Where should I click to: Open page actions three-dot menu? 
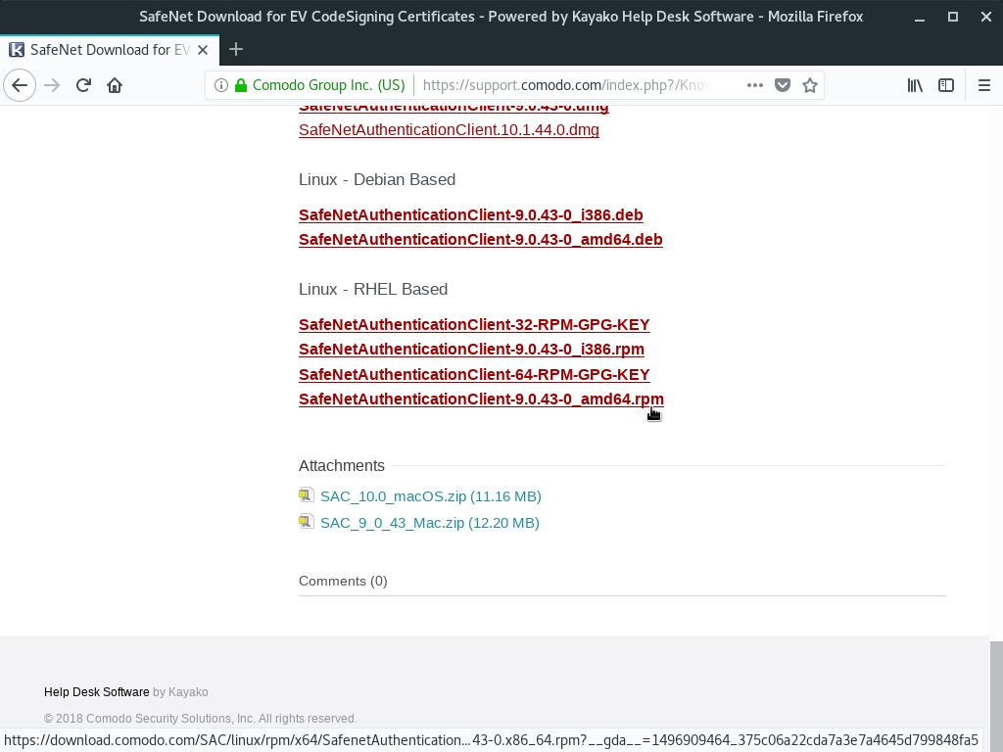tap(755, 85)
